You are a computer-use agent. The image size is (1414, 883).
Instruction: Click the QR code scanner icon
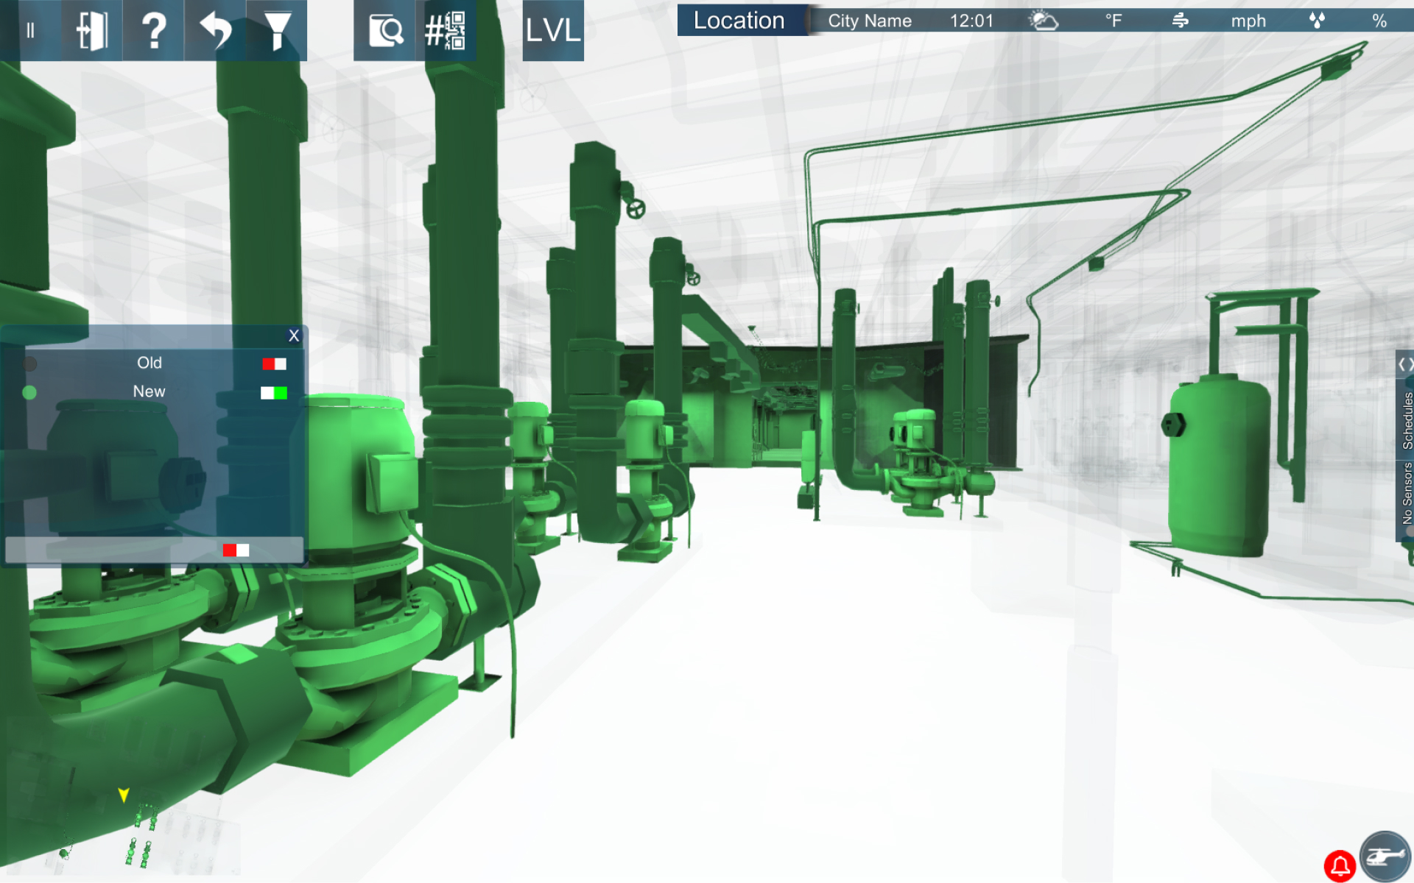coord(446,30)
